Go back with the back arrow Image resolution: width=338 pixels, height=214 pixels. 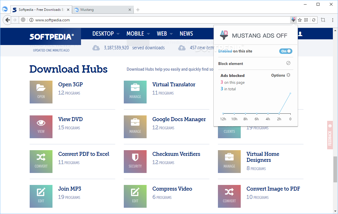(7, 20)
